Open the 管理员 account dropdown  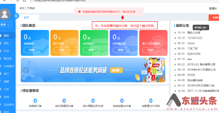pos(214,8)
